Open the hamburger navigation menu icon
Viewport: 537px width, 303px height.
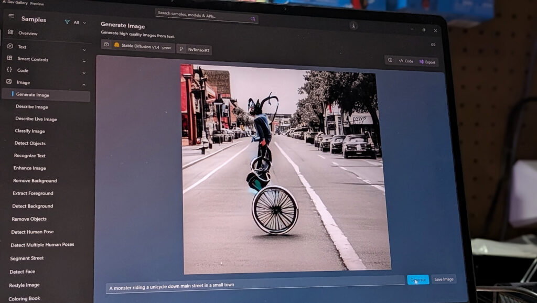(12, 16)
